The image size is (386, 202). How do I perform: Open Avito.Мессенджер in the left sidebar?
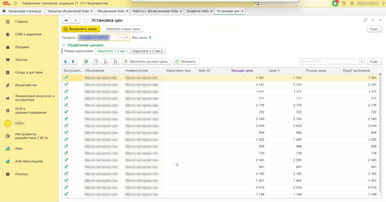click(29, 162)
